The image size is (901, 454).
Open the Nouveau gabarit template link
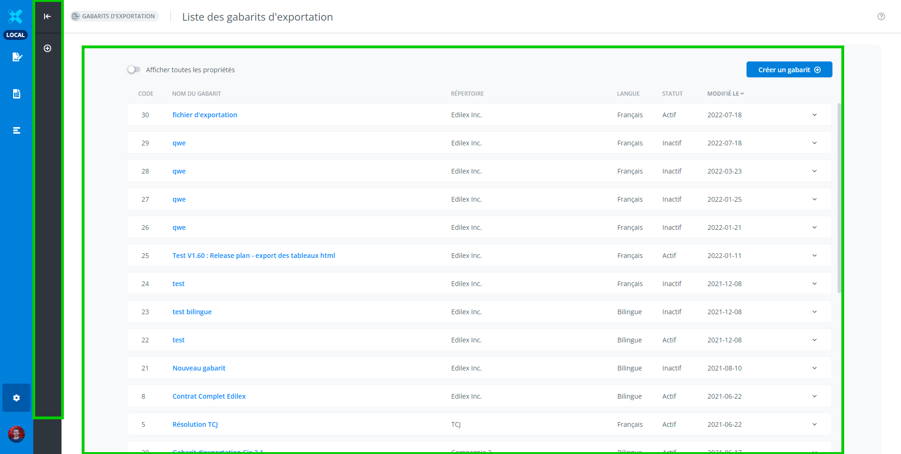[x=199, y=368]
